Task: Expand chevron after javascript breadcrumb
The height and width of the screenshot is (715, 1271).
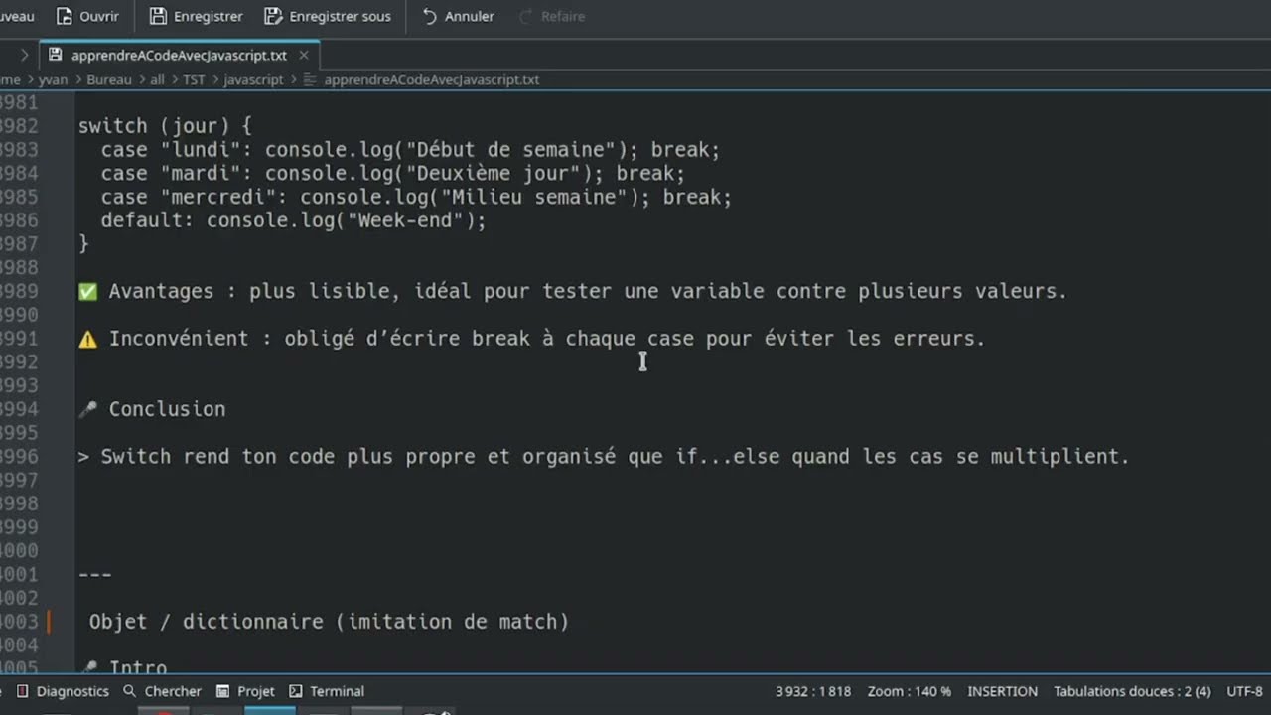Action: coord(293,79)
